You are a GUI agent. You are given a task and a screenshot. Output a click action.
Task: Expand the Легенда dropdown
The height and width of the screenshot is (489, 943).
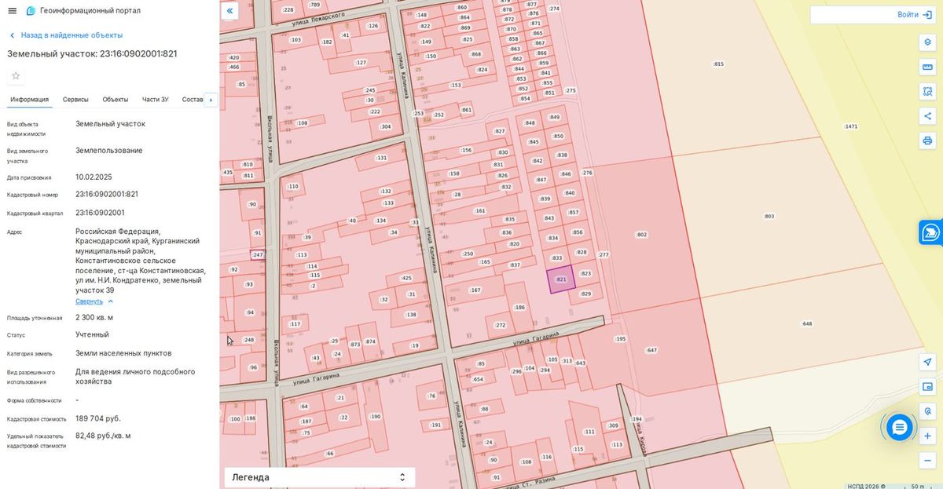tap(320, 477)
